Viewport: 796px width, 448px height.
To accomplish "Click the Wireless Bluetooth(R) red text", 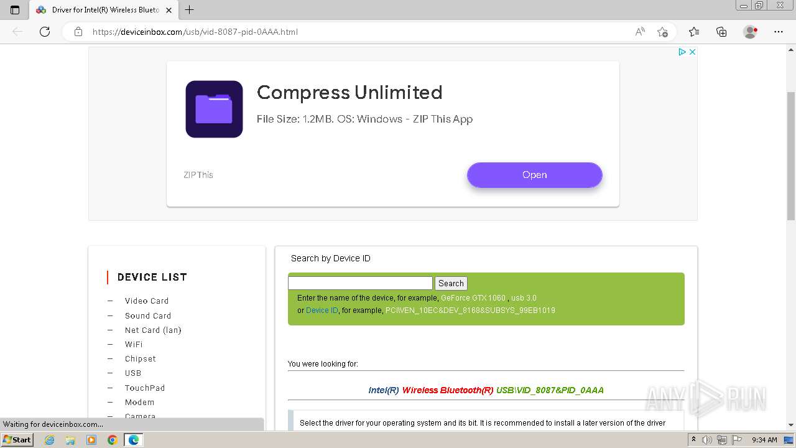I will (448, 390).
